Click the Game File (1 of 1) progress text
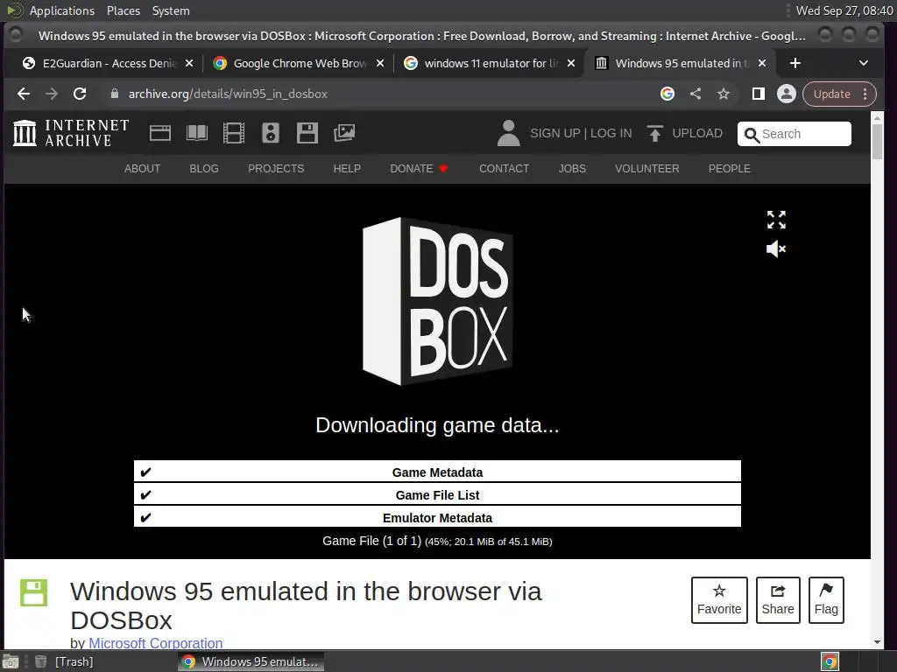 coord(437,541)
